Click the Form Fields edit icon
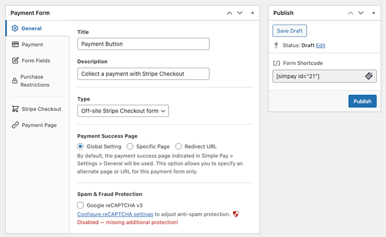The width and height of the screenshot is (386, 237). tap(15, 61)
